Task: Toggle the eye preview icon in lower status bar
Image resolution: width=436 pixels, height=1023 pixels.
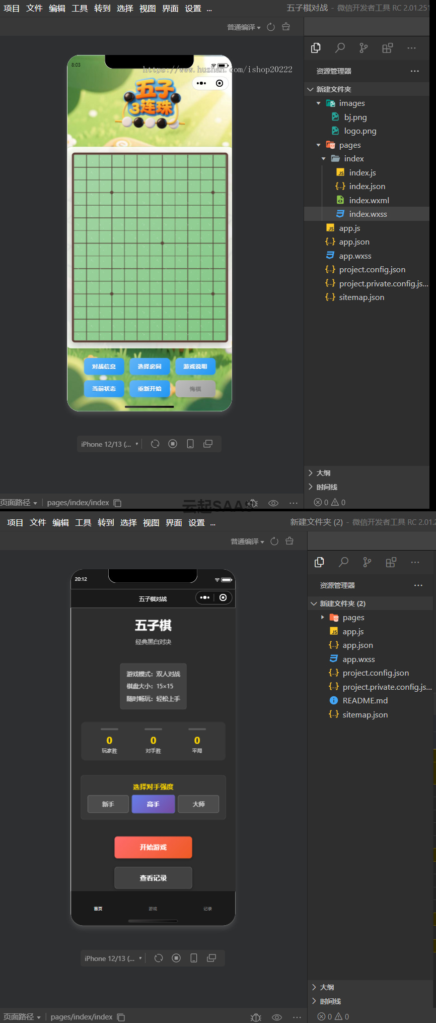Action: 277,1017
